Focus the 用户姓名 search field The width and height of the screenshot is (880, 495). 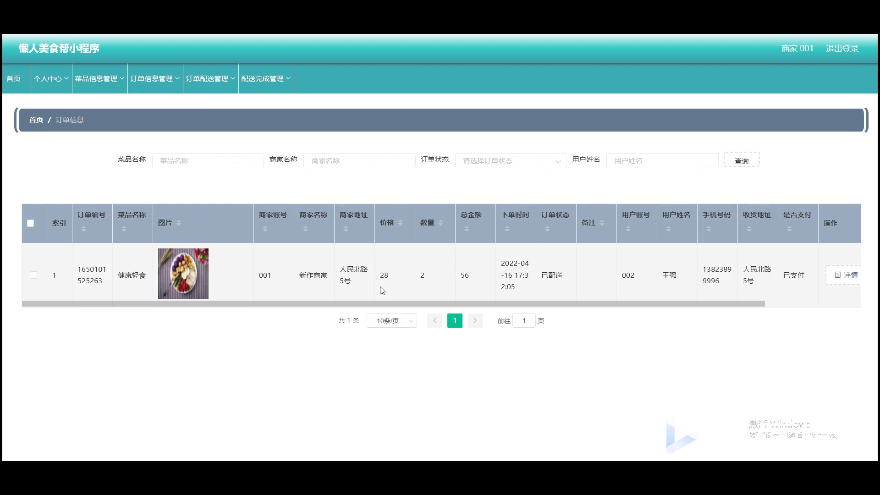tap(662, 161)
